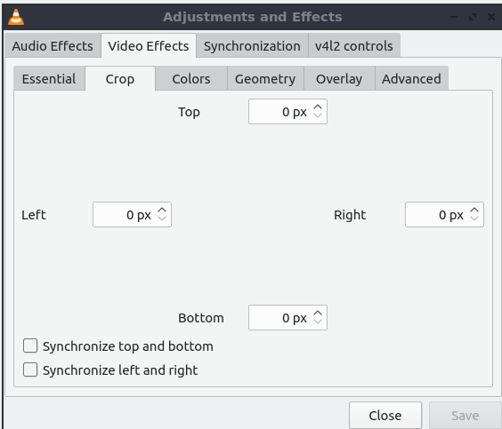
Task: Increase the Left crop value arrow
Action: [162, 211]
